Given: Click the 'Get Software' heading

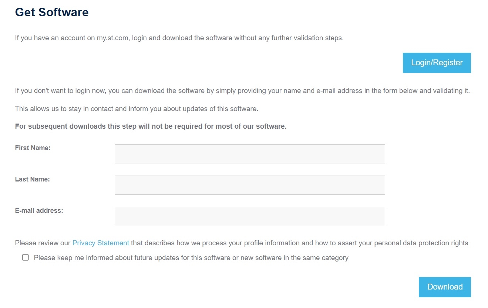Looking at the screenshot, I should click(52, 12).
